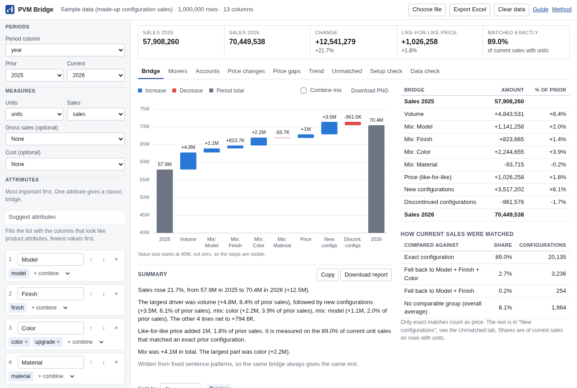The height and width of the screenshot is (388, 577).
Task: Move Material attribute down
Action: coord(104,362)
